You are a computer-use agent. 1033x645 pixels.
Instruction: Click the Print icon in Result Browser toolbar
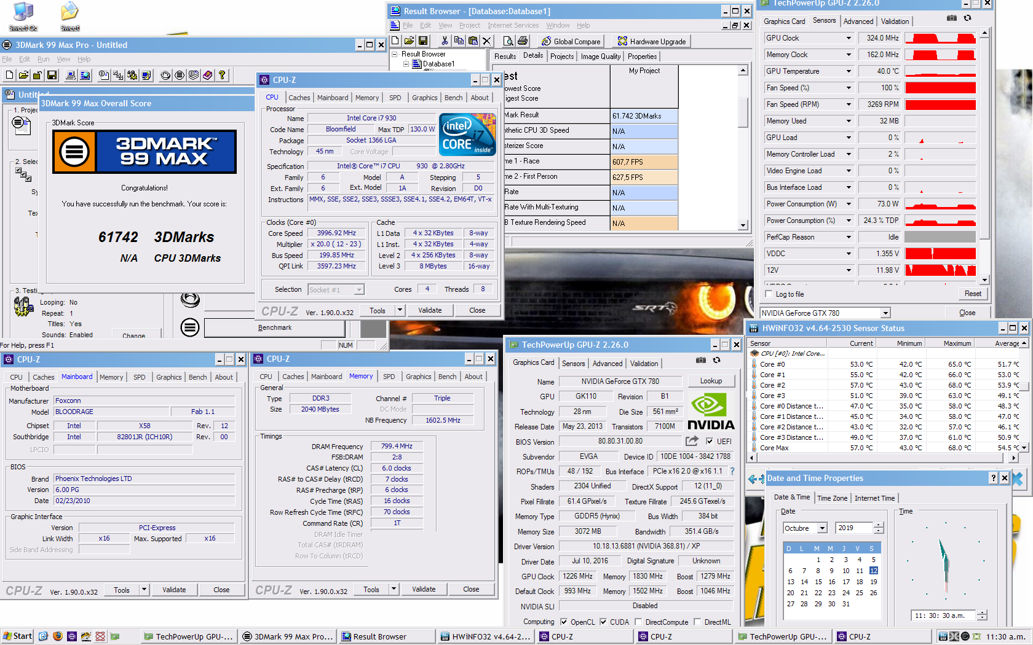[522, 41]
